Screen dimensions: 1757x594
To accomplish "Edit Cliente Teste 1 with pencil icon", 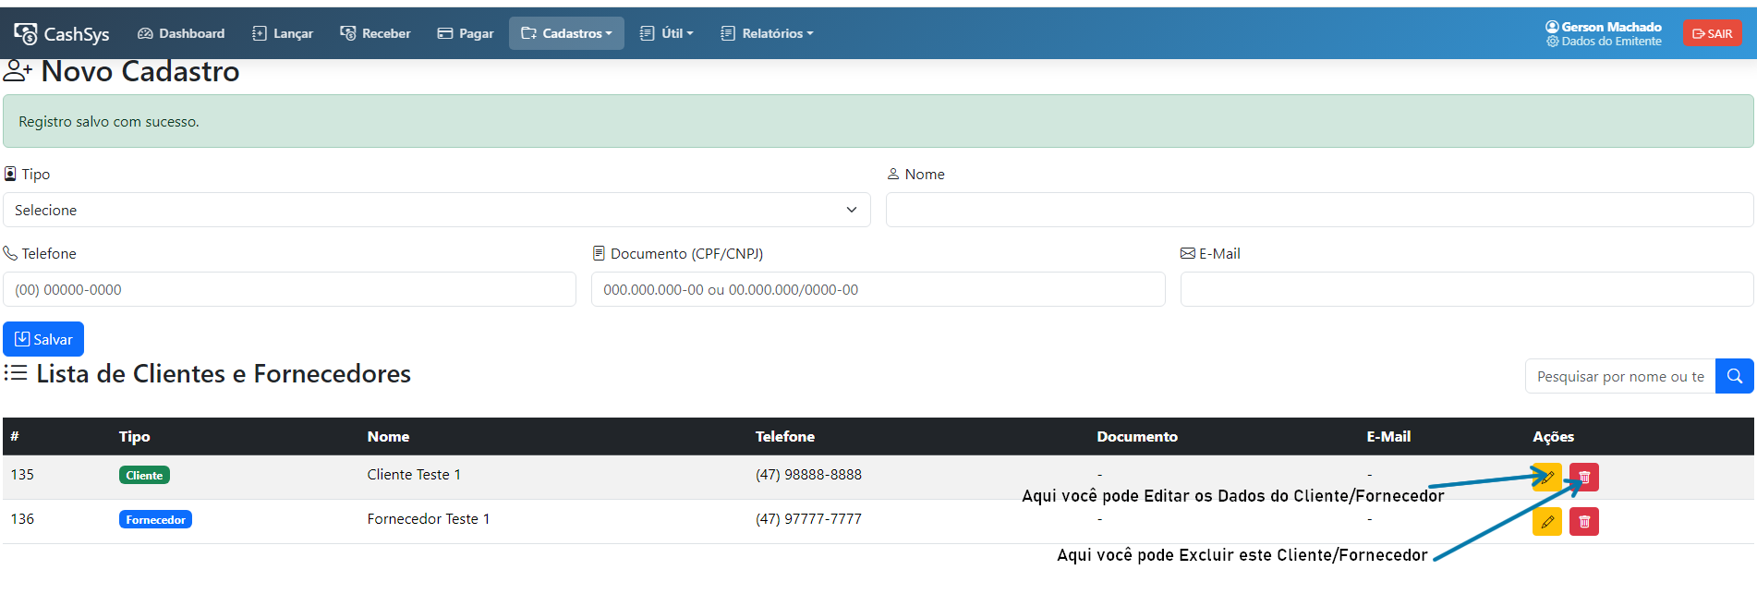I will tap(1546, 478).
